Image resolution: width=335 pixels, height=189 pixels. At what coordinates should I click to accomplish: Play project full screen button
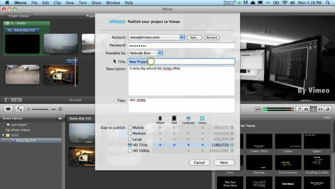9,100
